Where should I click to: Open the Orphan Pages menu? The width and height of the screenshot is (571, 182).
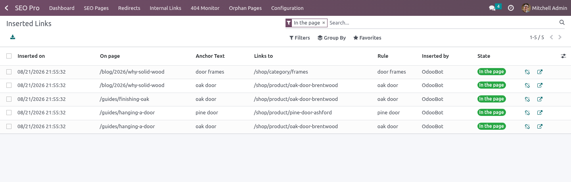pos(245,8)
